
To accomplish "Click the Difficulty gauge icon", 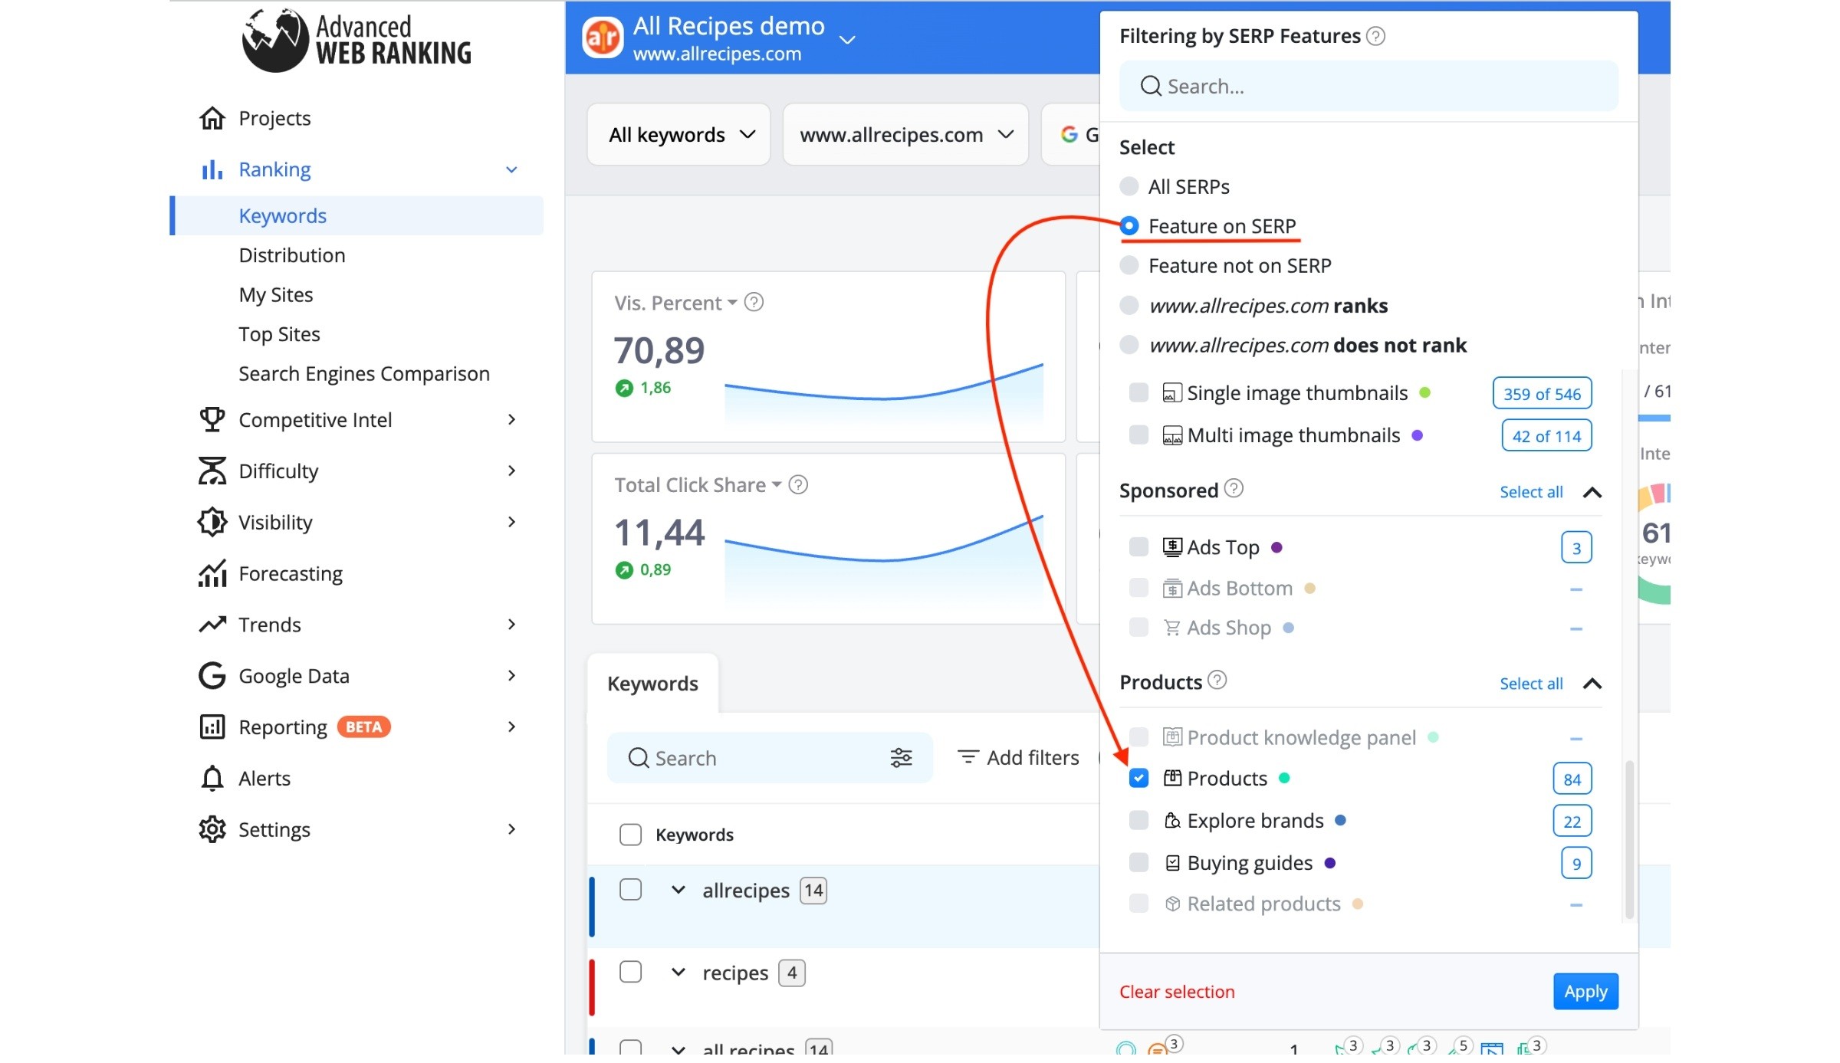I will point(212,472).
